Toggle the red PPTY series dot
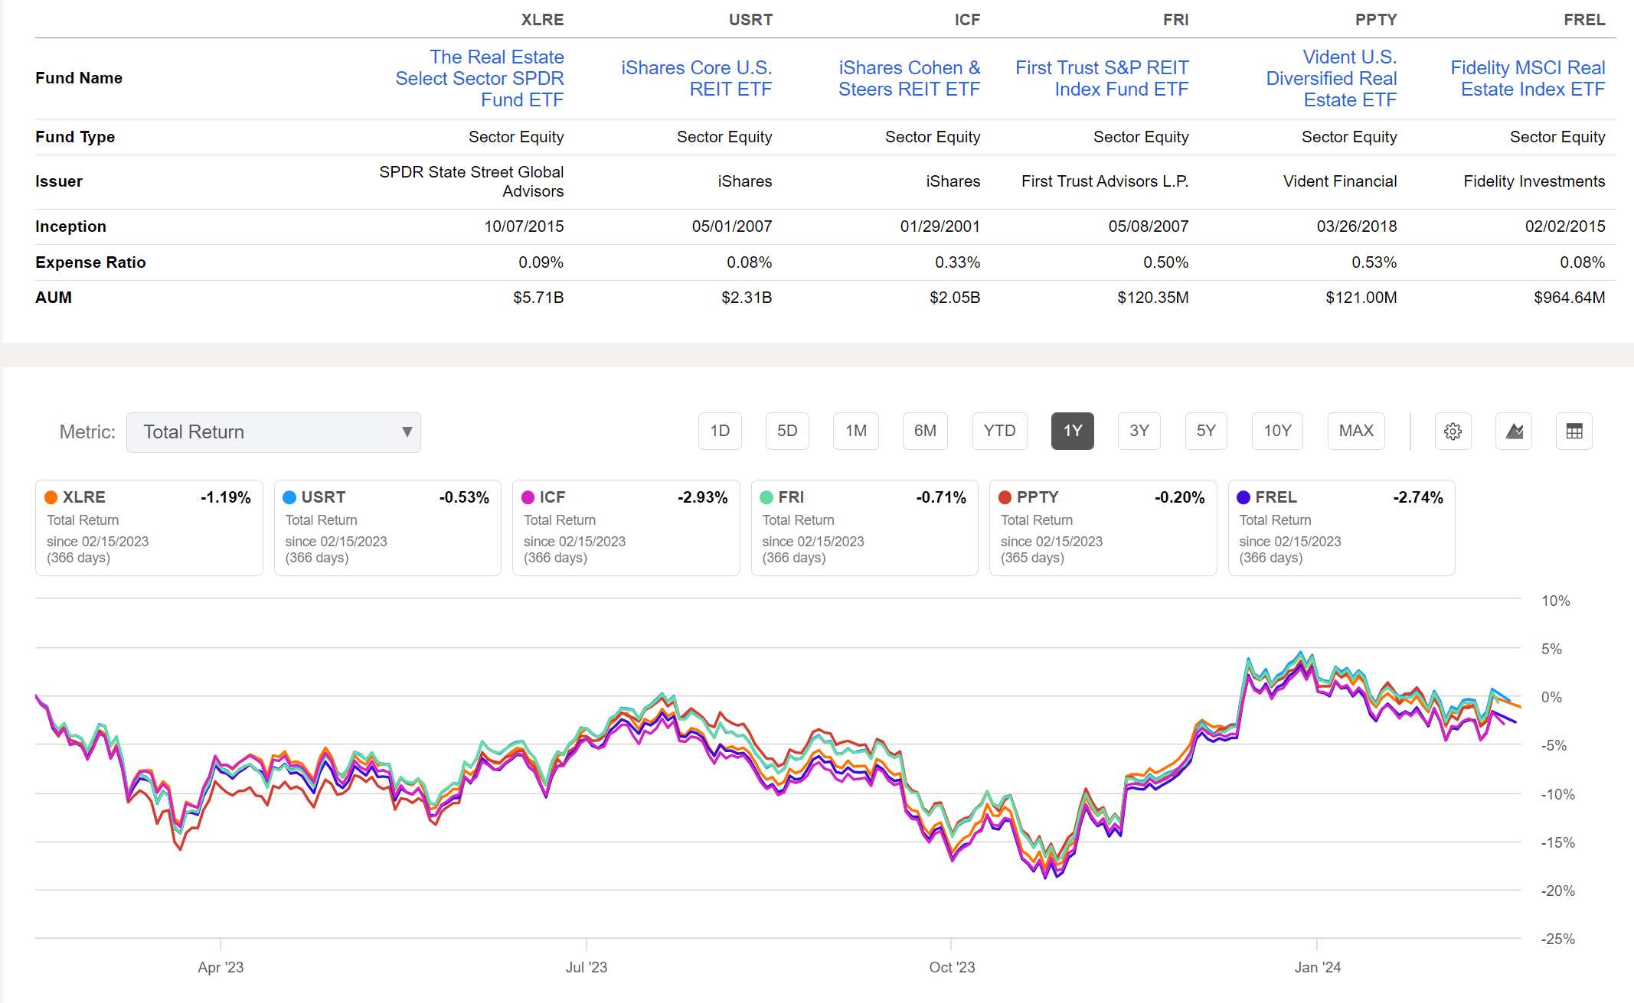Image resolution: width=1634 pixels, height=1003 pixels. coord(1005,497)
